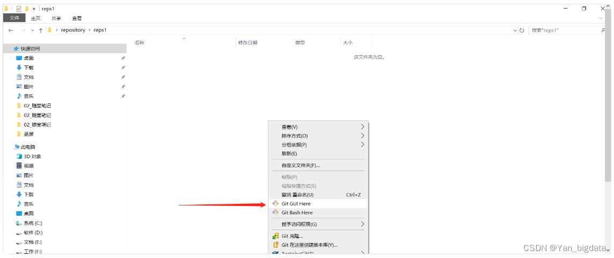Click the Git 克隆 clone icon

(x=275, y=236)
